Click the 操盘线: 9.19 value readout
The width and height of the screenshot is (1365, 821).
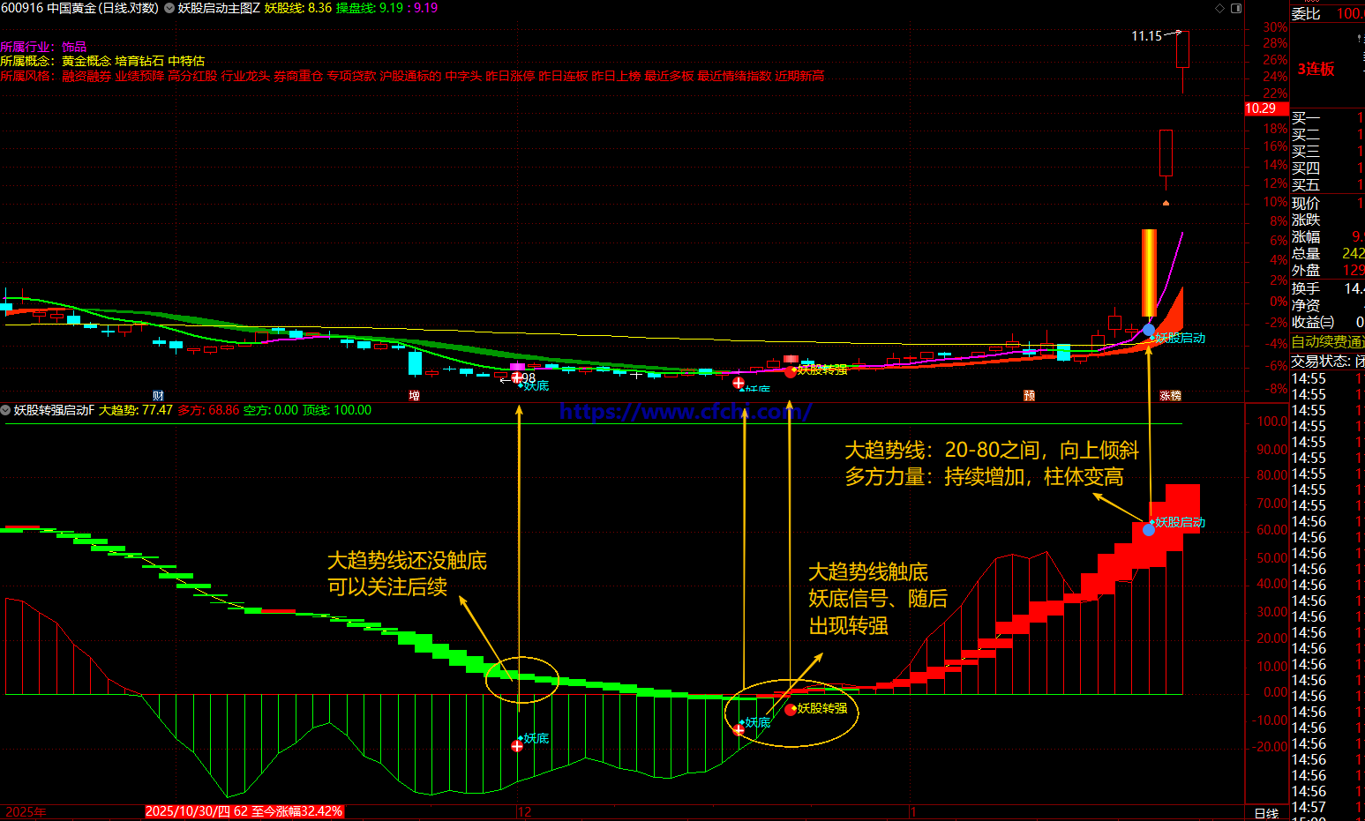point(370,8)
